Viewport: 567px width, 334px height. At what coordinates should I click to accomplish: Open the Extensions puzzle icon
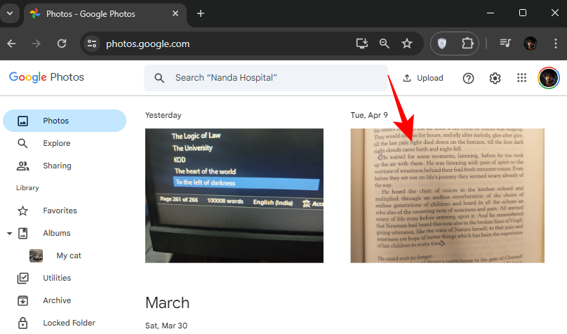click(467, 44)
